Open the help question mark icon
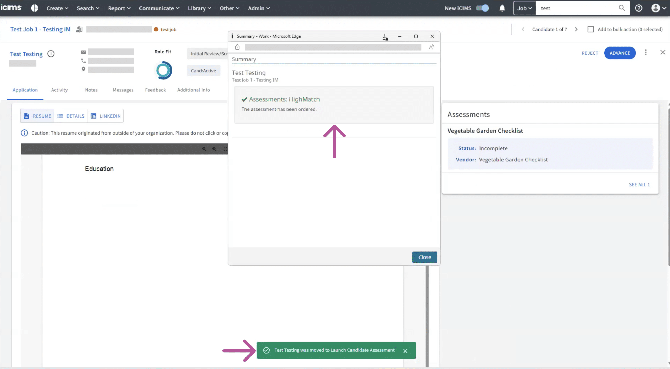Image resolution: width=670 pixels, height=369 pixels. [639, 8]
